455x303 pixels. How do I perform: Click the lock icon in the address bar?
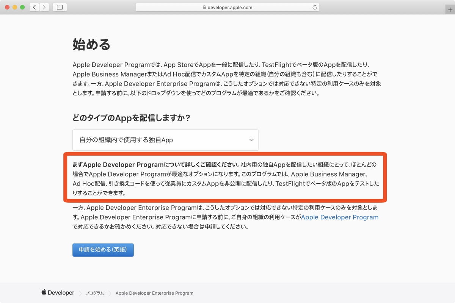(204, 7)
